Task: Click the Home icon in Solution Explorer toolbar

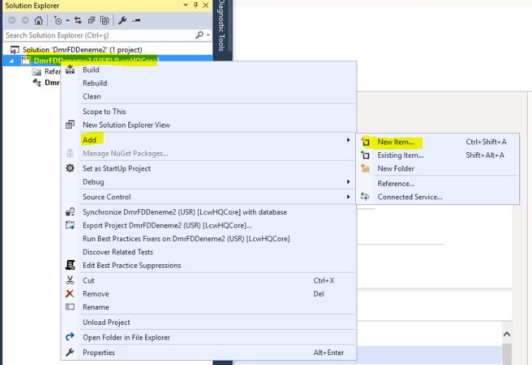Action: pyautogui.click(x=39, y=20)
